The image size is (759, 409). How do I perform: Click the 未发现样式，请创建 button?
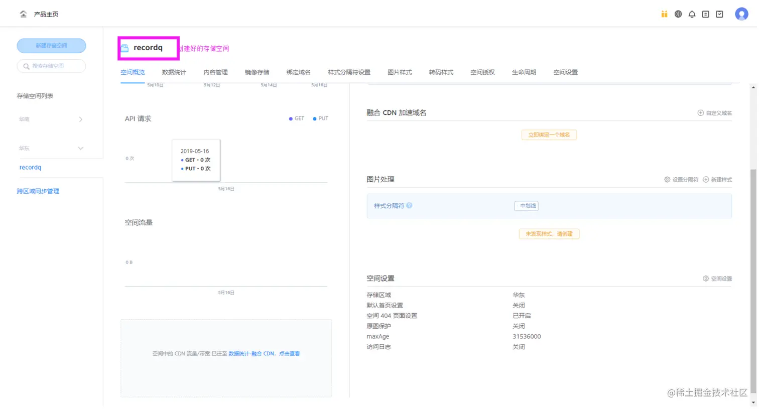[x=549, y=234]
